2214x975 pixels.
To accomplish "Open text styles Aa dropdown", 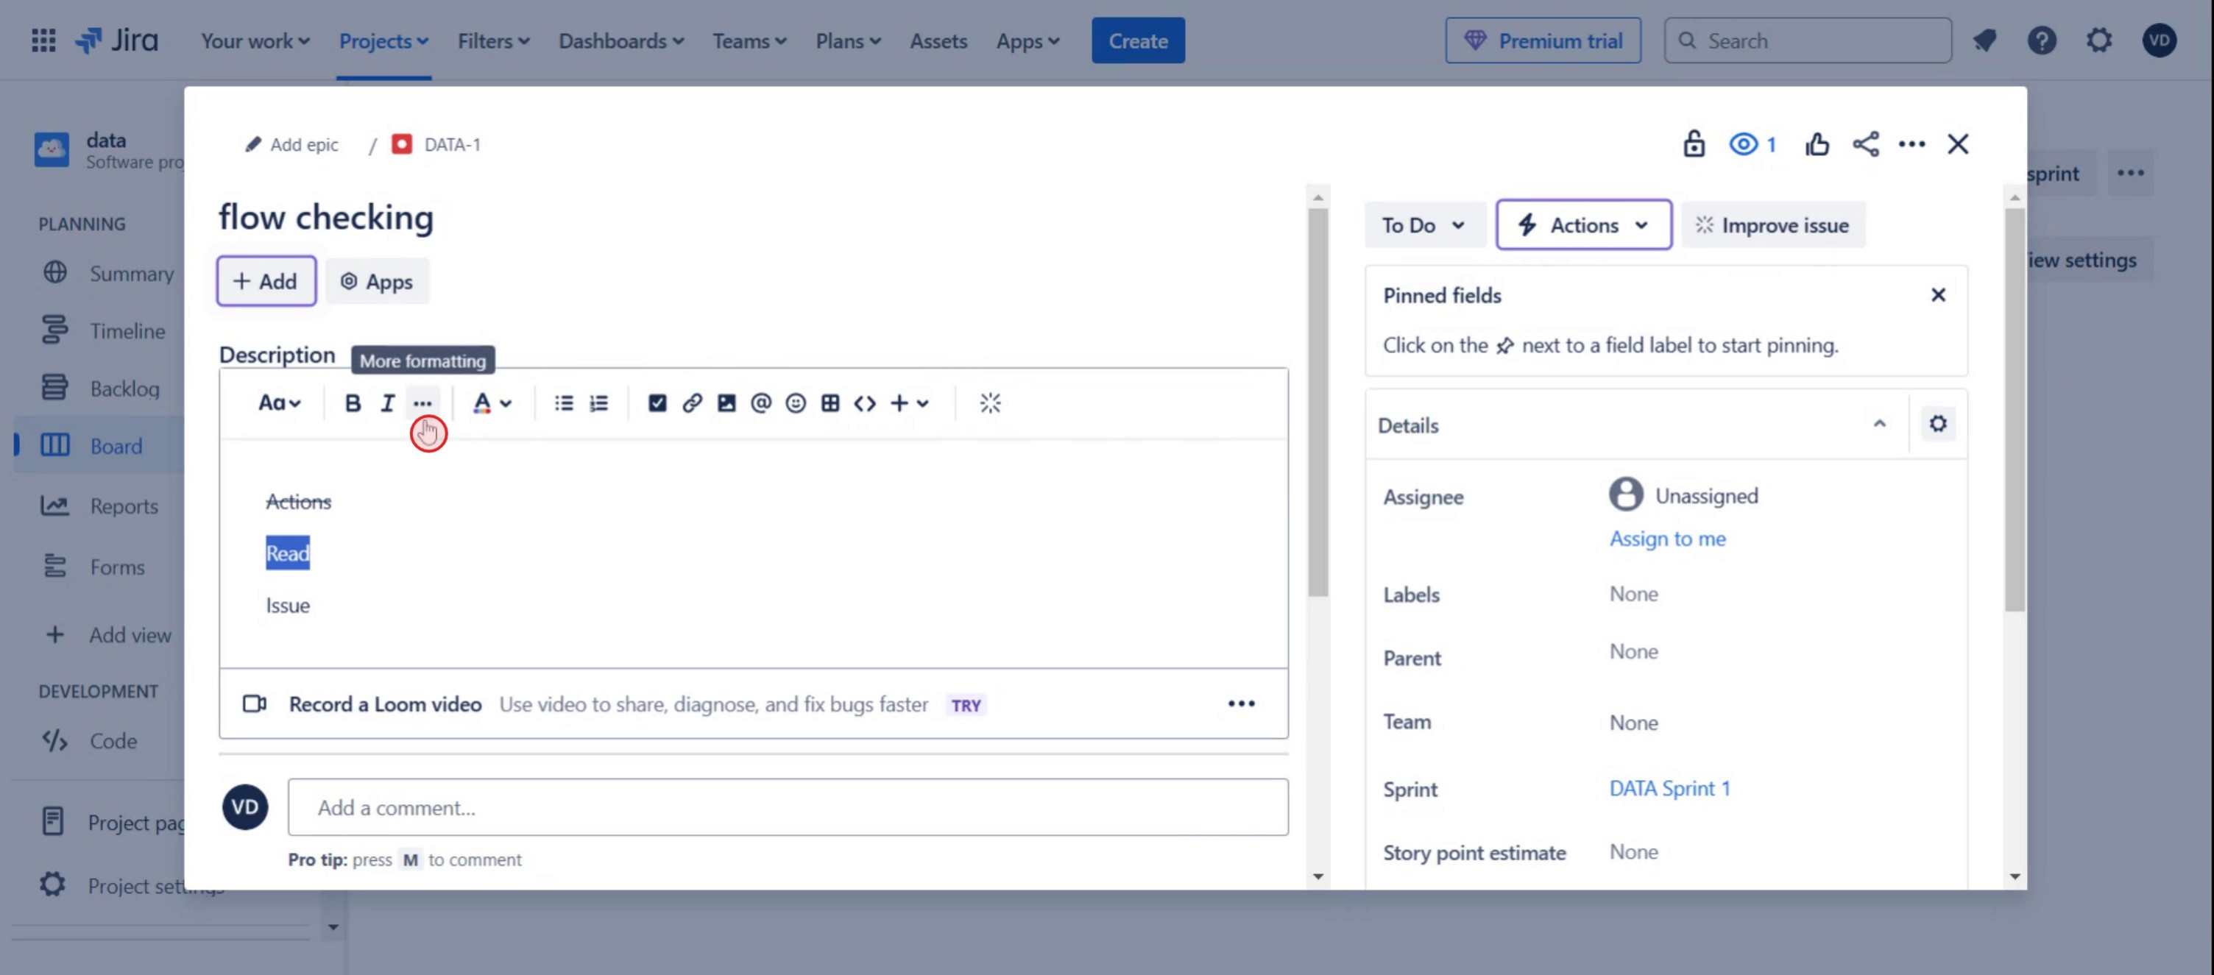I will tap(280, 403).
